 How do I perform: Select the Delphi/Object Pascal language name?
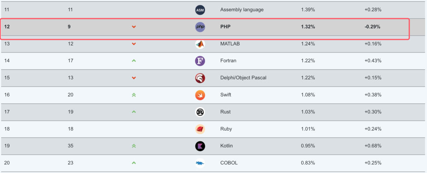243,78
